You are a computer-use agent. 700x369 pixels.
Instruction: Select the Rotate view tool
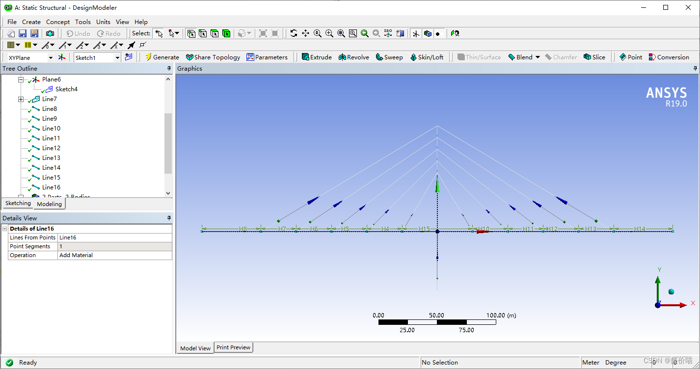pos(294,33)
